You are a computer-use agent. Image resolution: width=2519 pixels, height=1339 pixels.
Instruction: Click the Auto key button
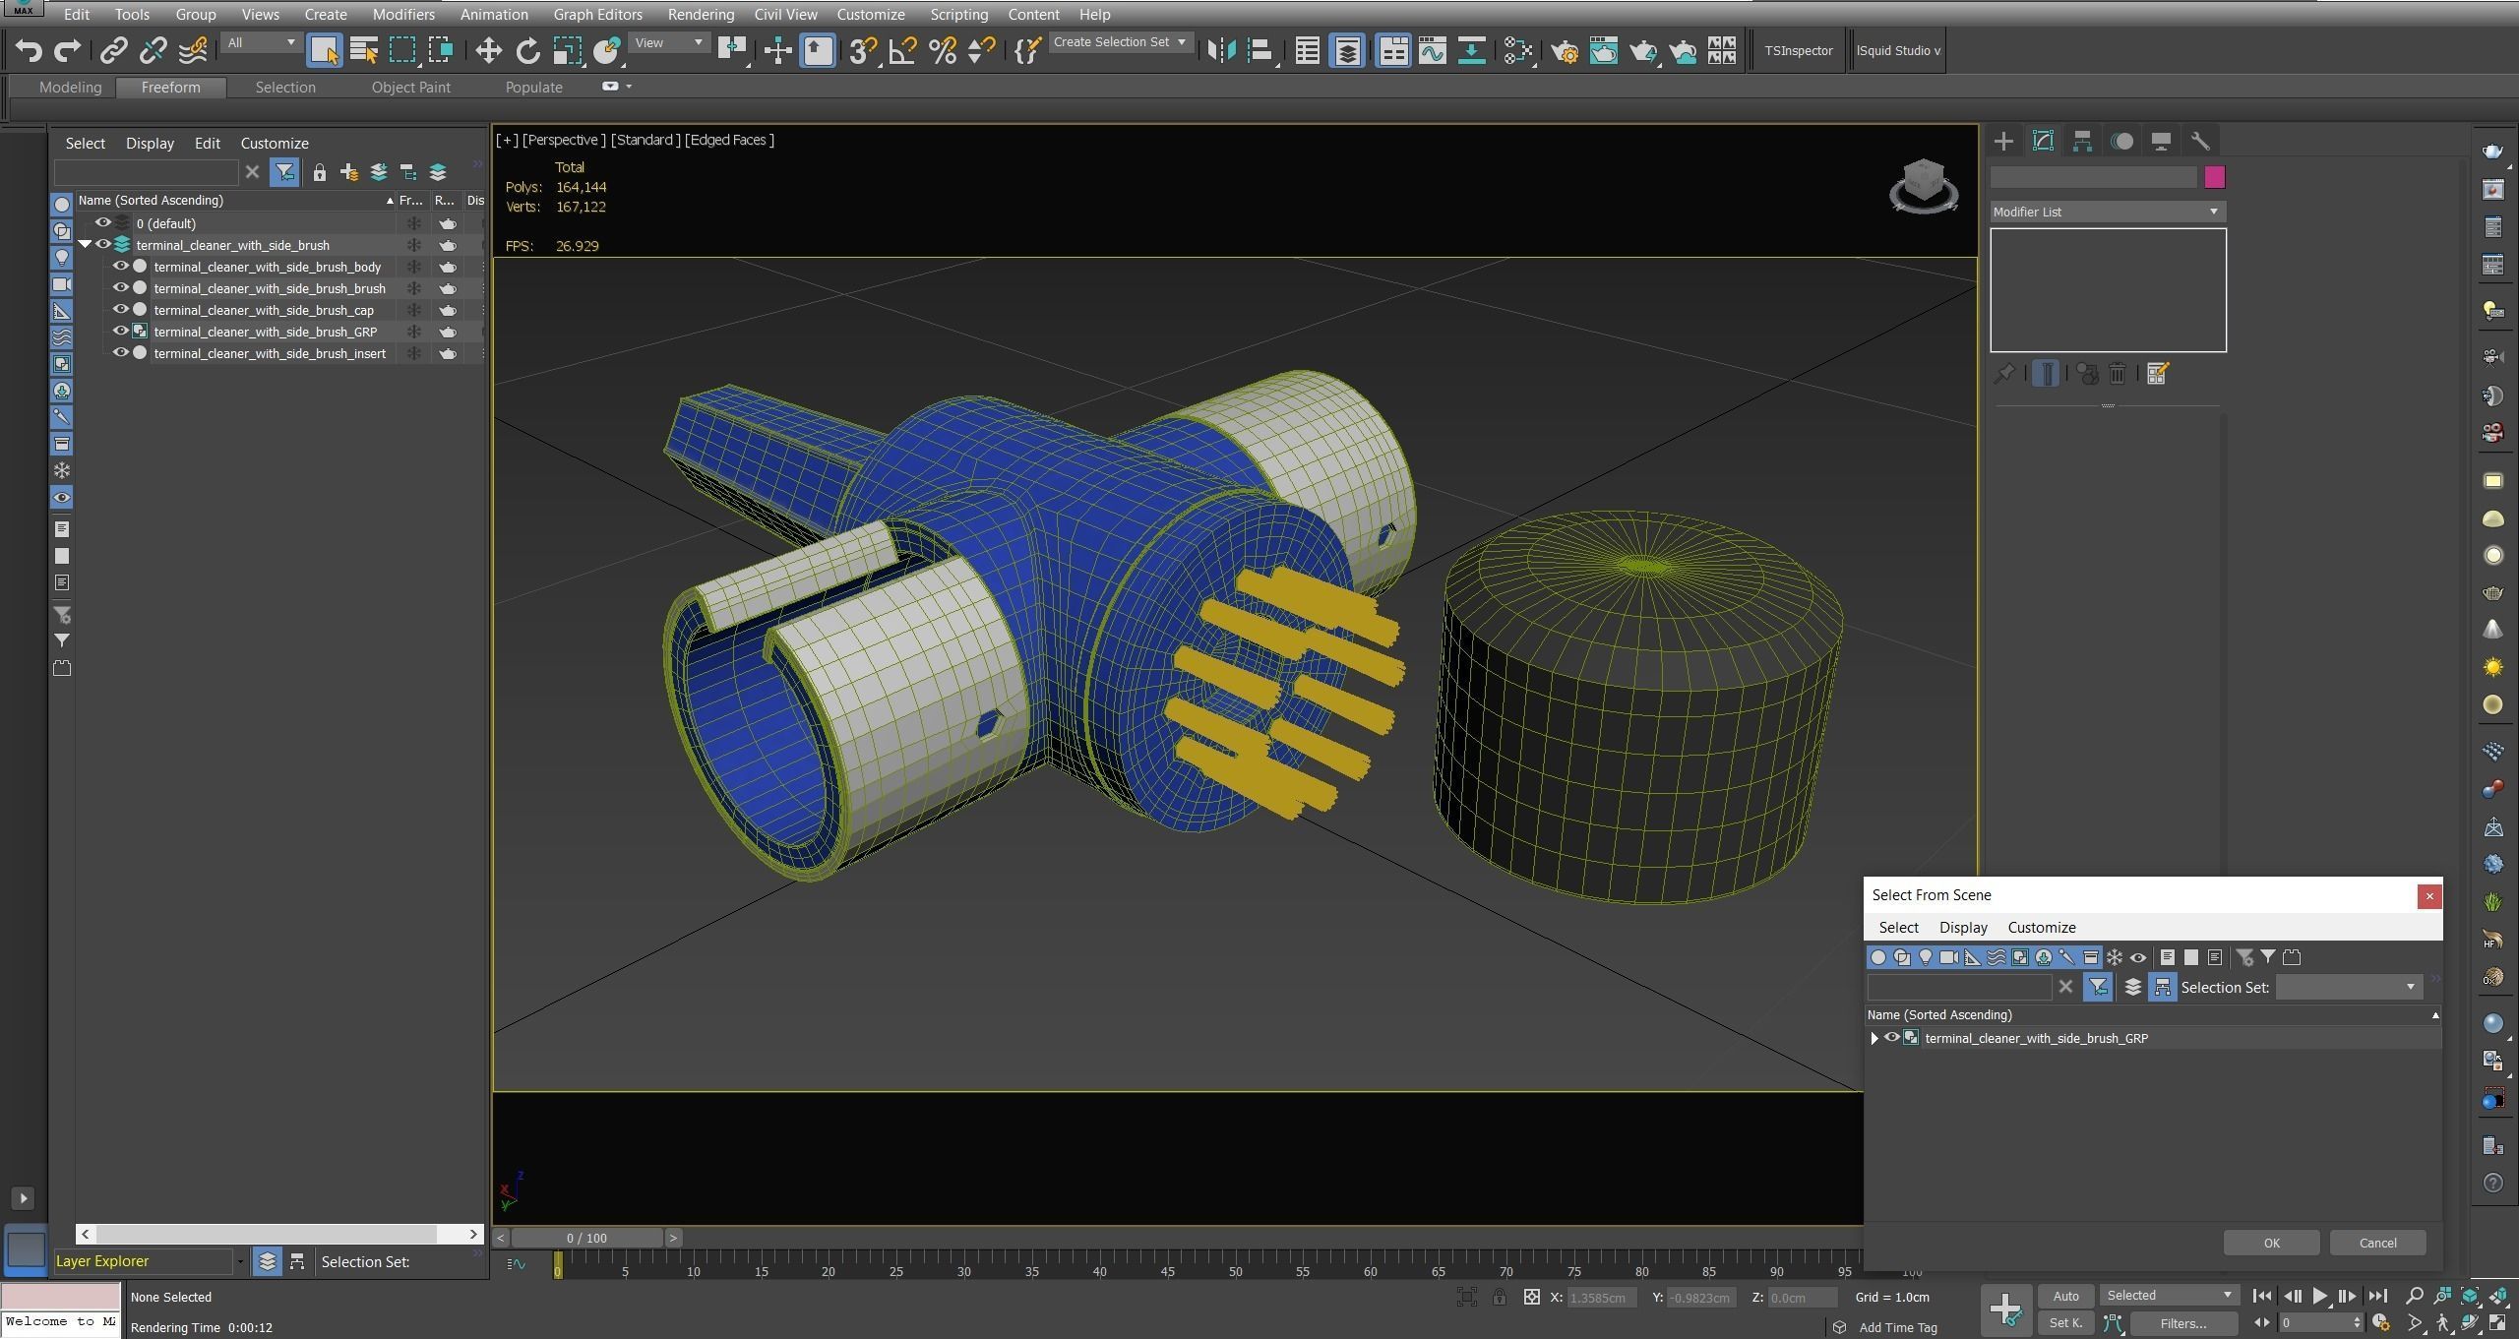(2065, 1296)
